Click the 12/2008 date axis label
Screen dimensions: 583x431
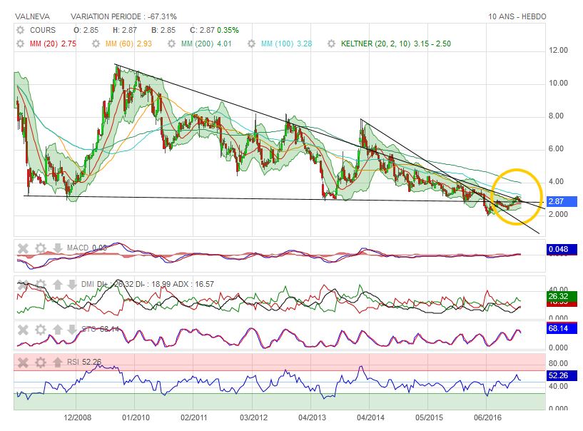(77, 417)
